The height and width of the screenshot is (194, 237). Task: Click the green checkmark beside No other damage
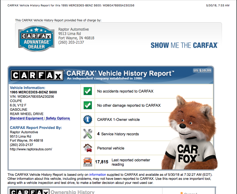point(88,105)
